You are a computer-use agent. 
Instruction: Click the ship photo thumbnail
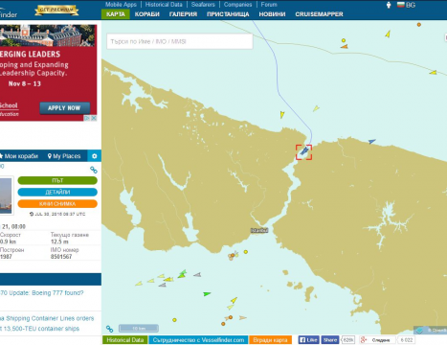(x=6, y=195)
